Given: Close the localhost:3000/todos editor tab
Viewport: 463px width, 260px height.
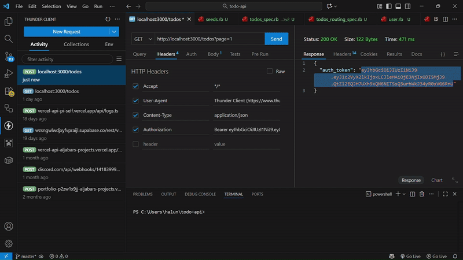Looking at the screenshot, I should coord(189,19).
